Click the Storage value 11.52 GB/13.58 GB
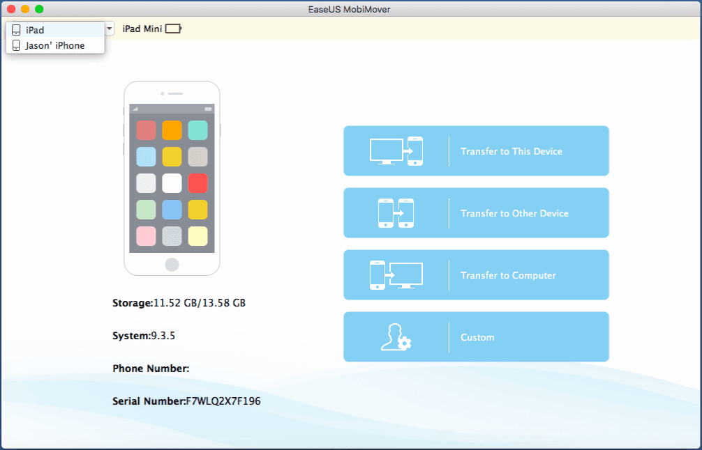Image resolution: width=702 pixels, height=450 pixels. pyautogui.click(x=200, y=303)
